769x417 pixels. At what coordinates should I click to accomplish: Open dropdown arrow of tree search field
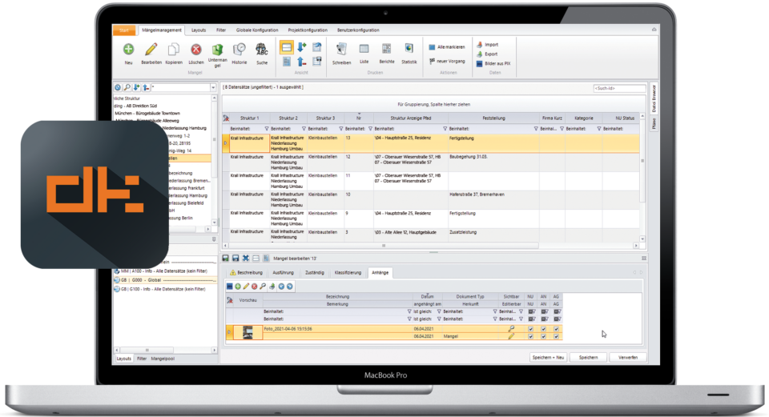coord(213,88)
